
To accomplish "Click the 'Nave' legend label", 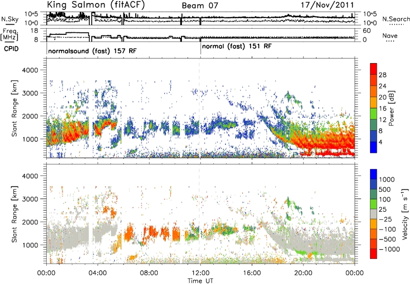I will pos(390,35).
